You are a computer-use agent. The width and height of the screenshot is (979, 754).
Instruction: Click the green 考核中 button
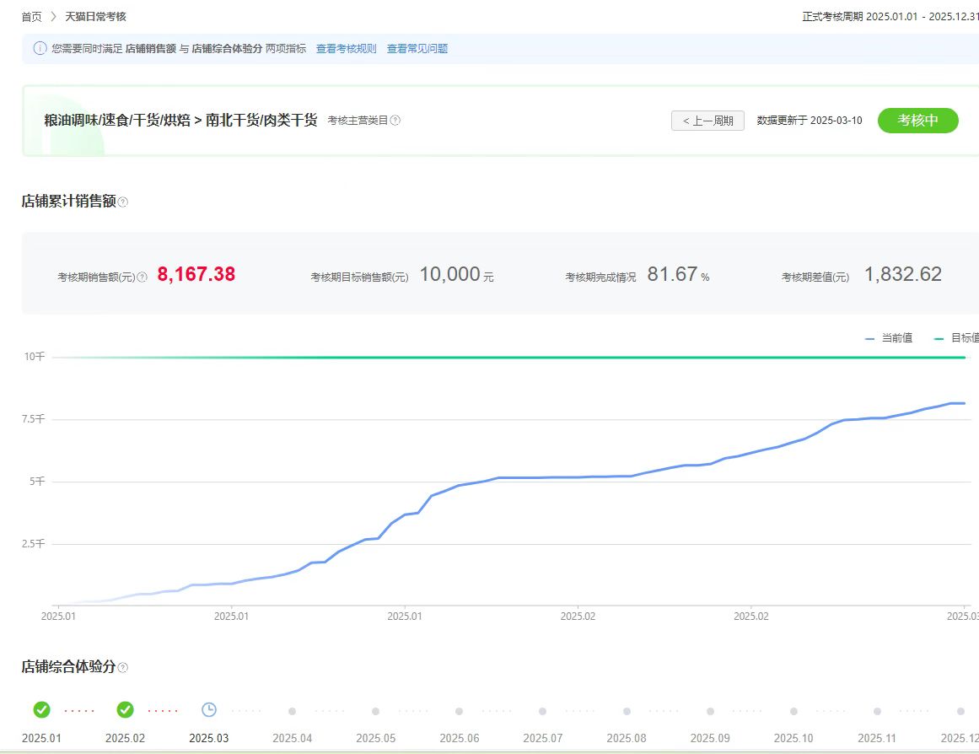click(917, 121)
